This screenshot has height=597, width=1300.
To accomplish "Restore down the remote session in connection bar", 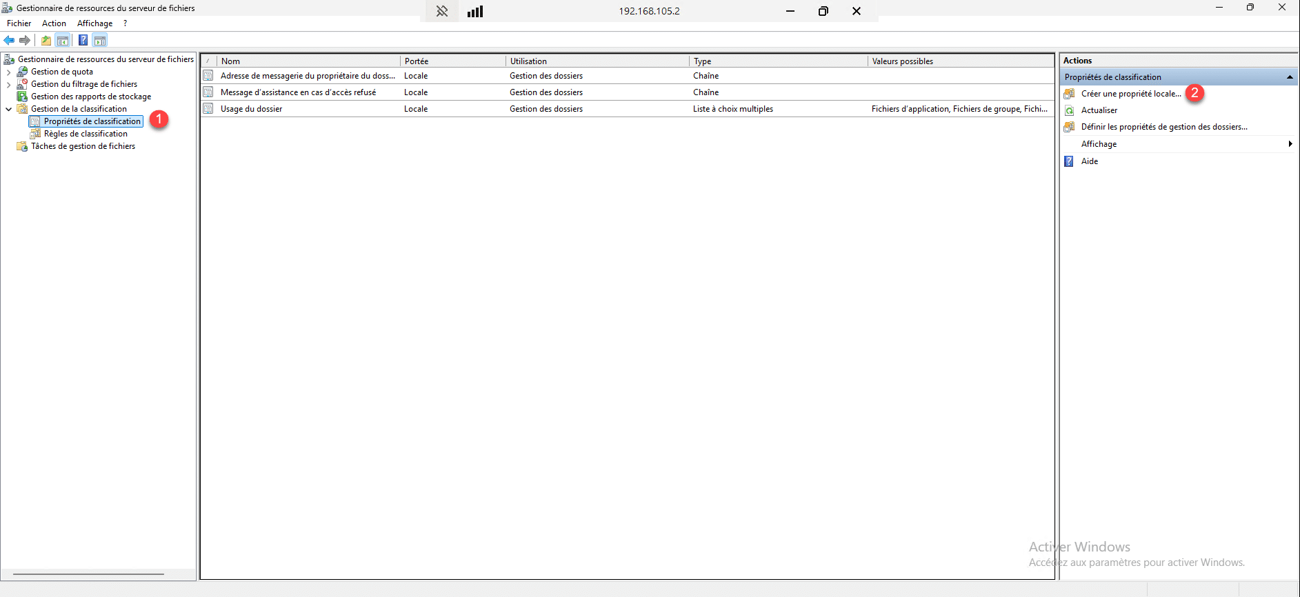I will [x=823, y=11].
